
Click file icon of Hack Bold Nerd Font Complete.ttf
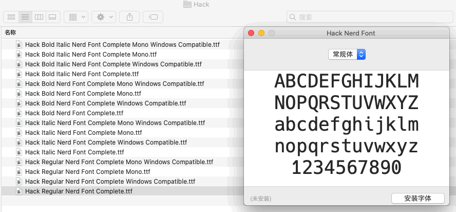pos(19,113)
